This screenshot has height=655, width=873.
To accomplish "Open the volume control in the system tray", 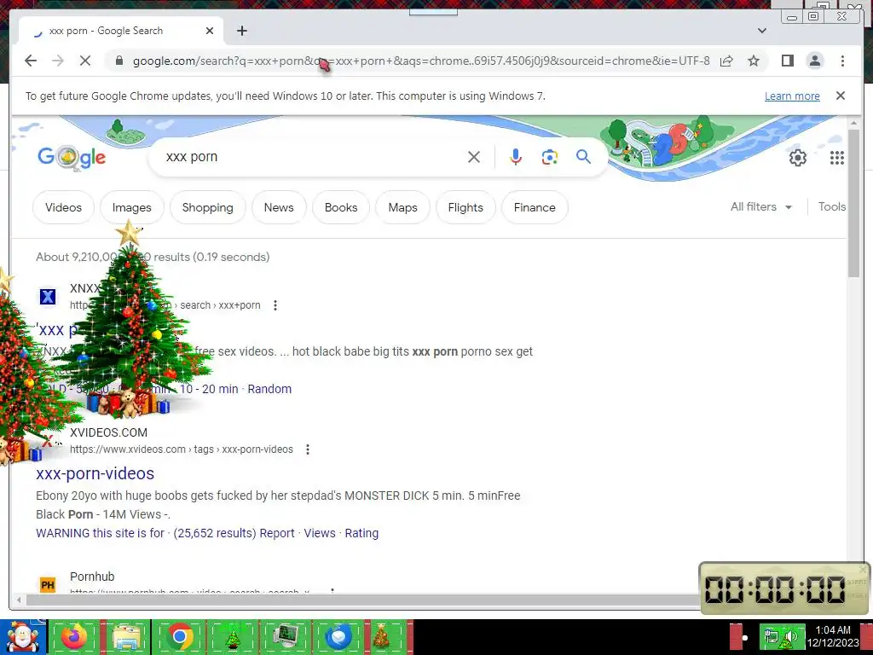I will click(791, 637).
